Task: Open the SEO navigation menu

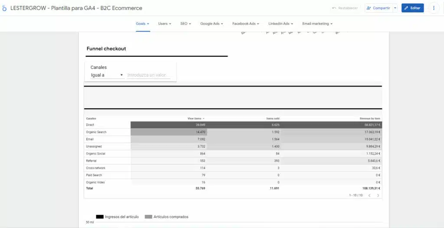Action: [186, 24]
